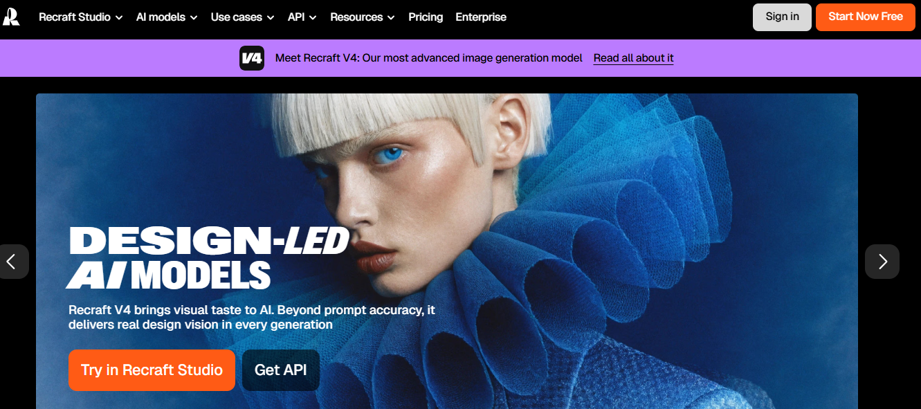Go to the previous carousel slide
This screenshot has width=921, height=409.
click(12, 262)
